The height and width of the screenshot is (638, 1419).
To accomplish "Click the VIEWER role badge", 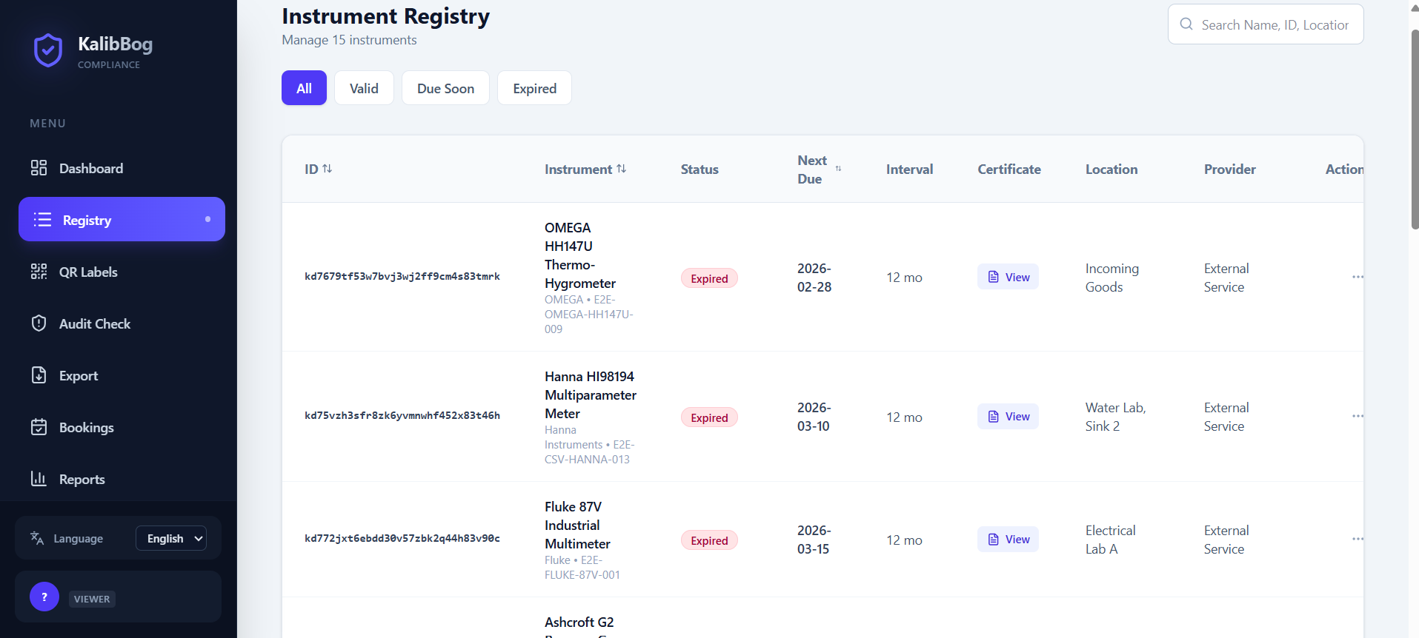I will pyautogui.click(x=92, y=599).
